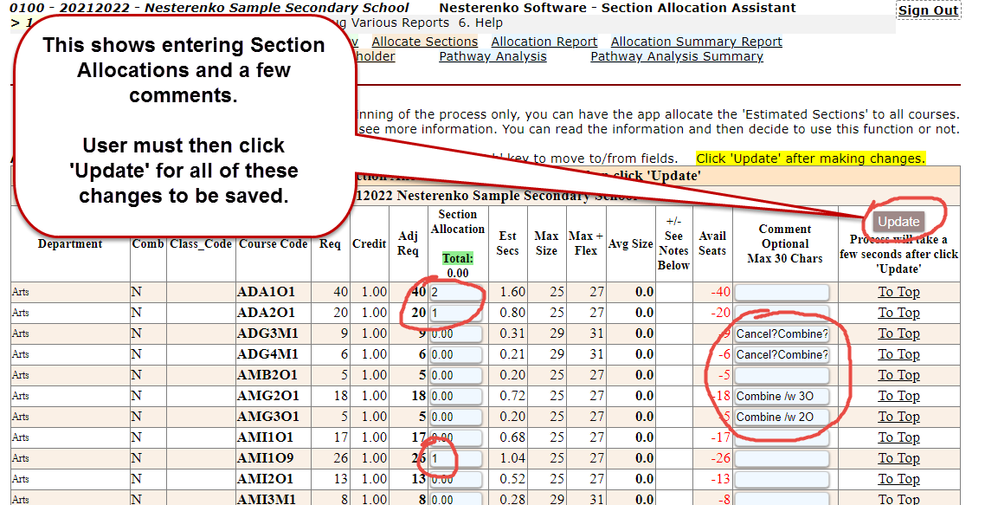Open the 6. Help menu
The image size is (985, 505).
(x=480, y=23)
